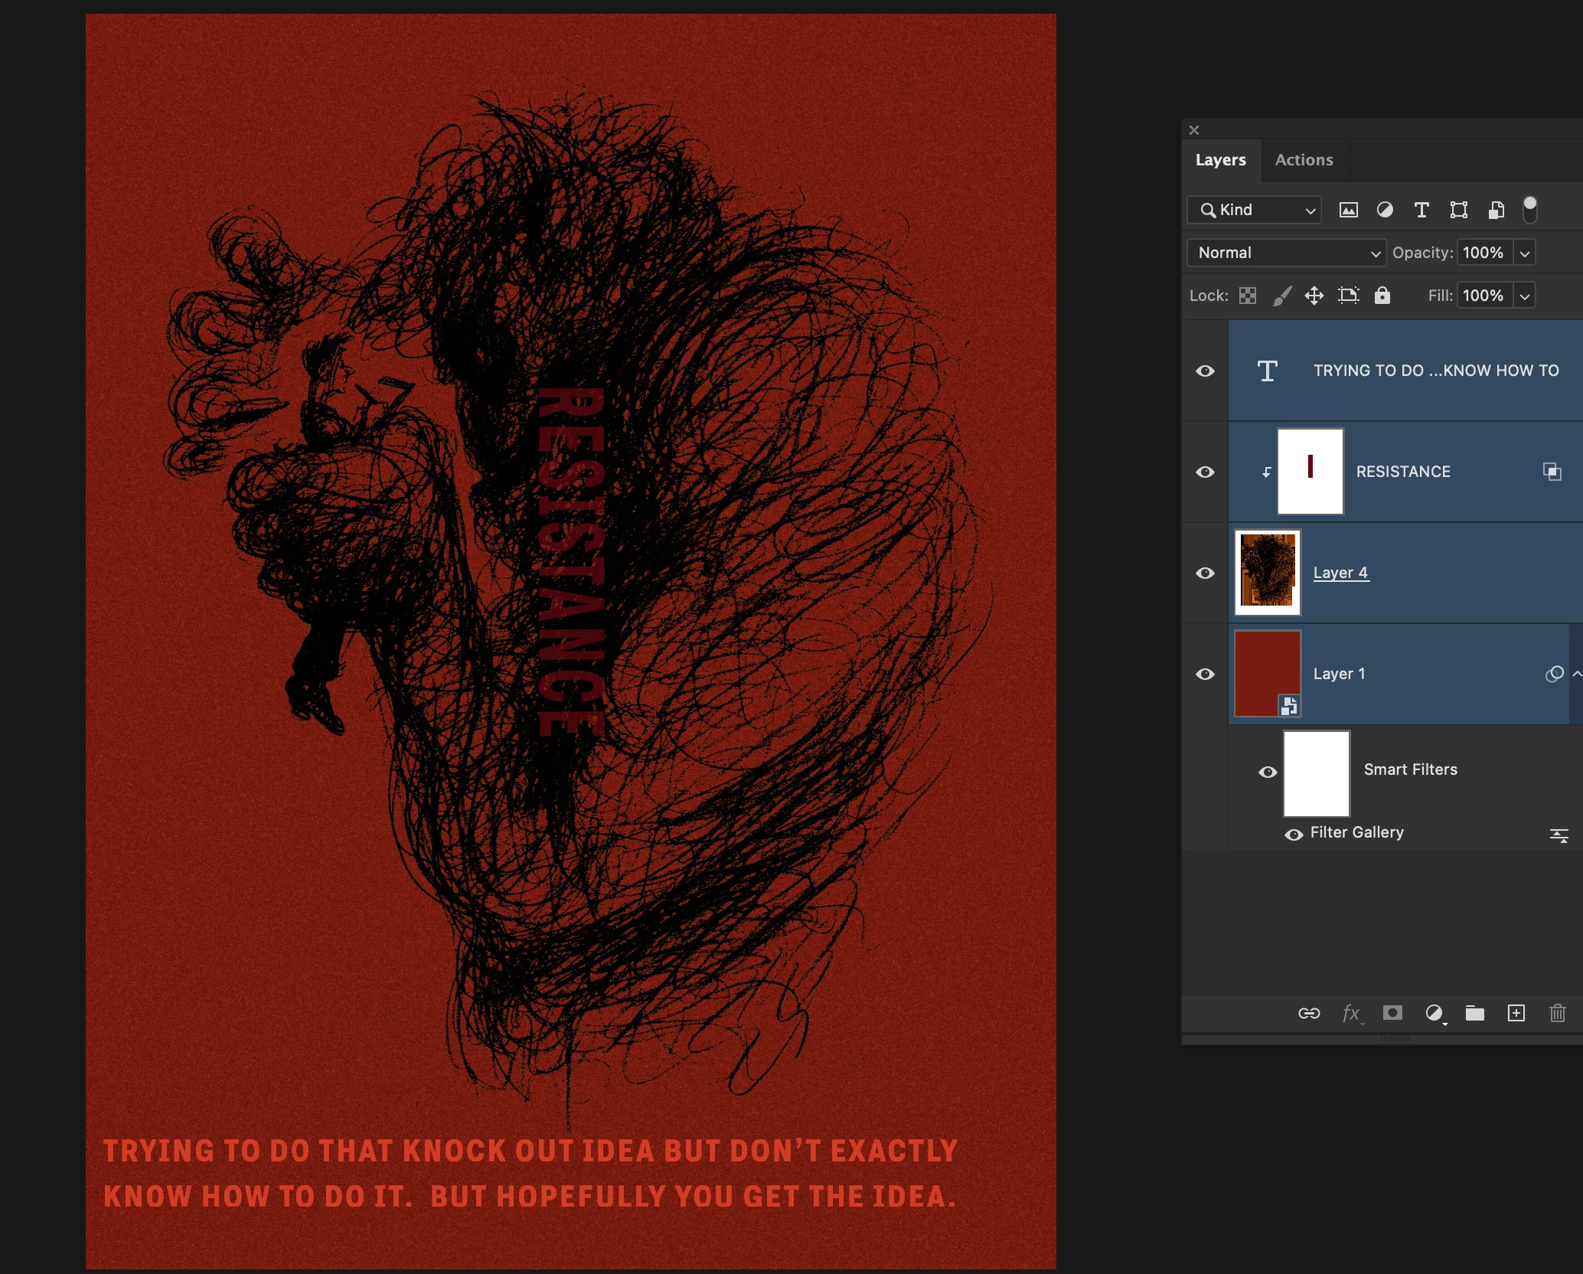This screenshot has width=1583, height=1274.
Task: Open the Normal blend mode dropdown
Action: tap(1286, 253)
